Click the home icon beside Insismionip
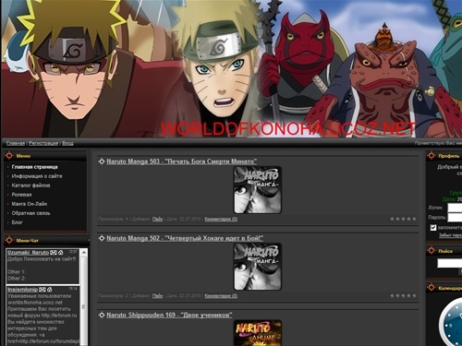 (50, 290)
